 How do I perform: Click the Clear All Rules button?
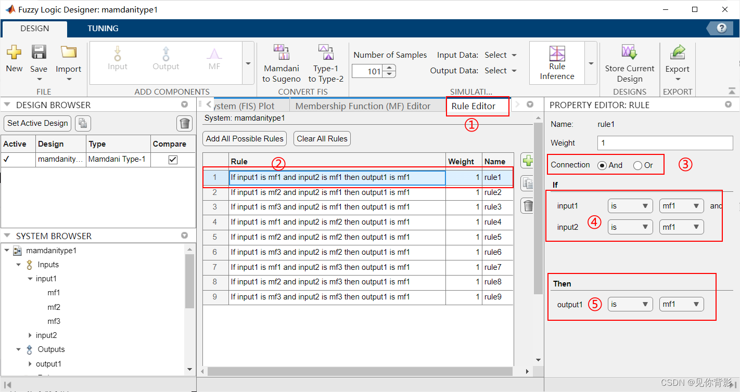coord(322,139)
